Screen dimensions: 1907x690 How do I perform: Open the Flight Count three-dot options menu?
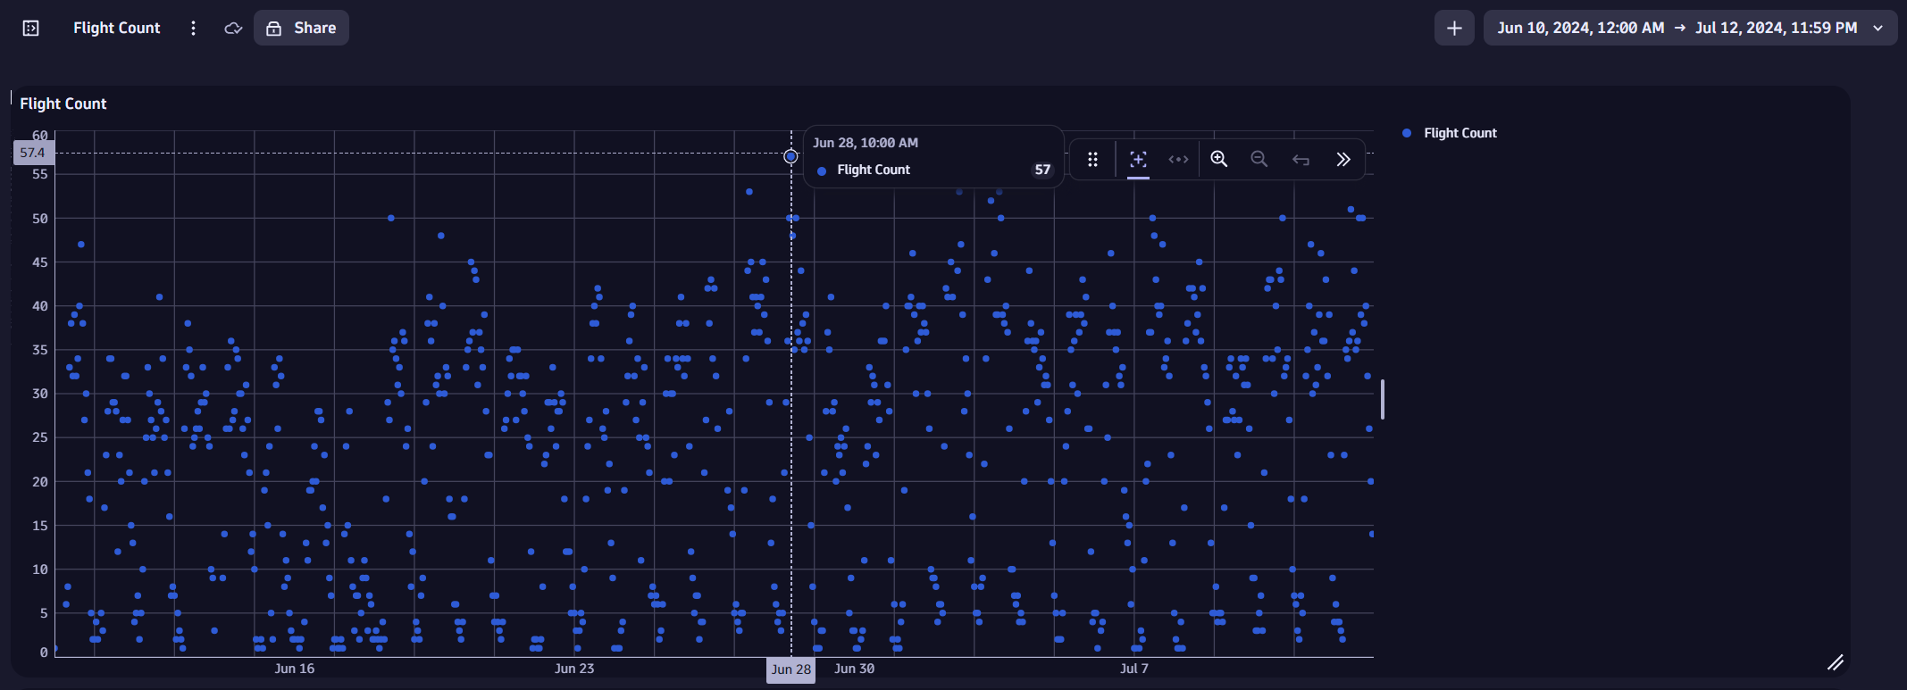(193, 28)
